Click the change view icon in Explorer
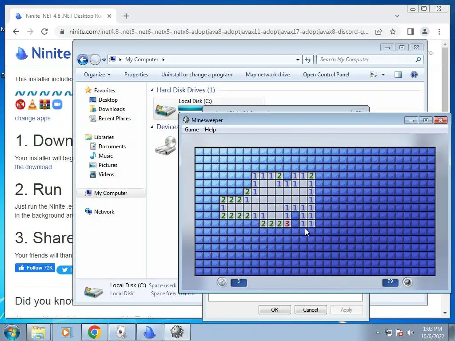The image size is (455, 341). click(x=374, y=75)
